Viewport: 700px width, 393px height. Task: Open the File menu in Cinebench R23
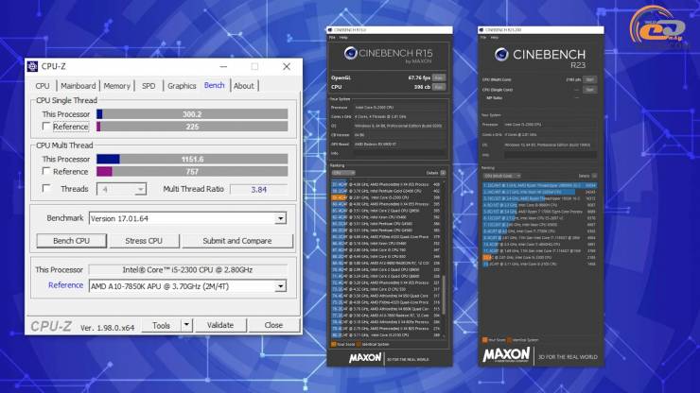coord(483,38)
